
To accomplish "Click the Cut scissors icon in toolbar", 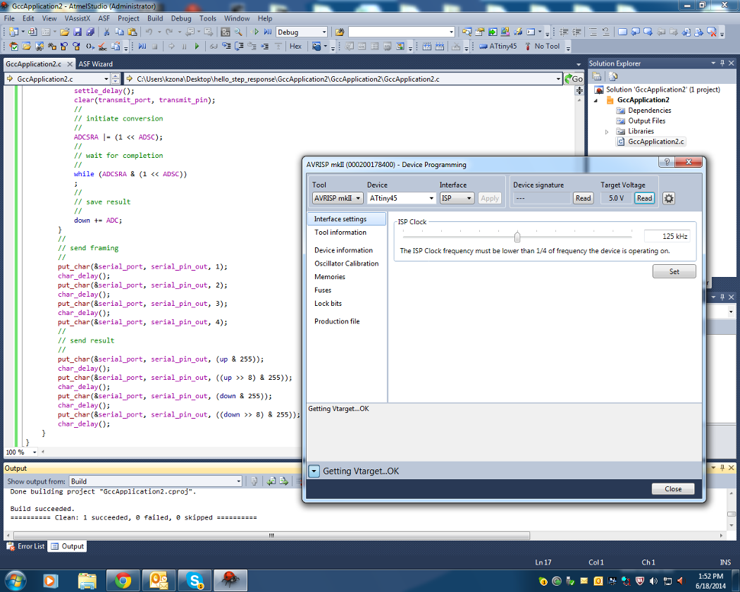I will click(106, 32).
